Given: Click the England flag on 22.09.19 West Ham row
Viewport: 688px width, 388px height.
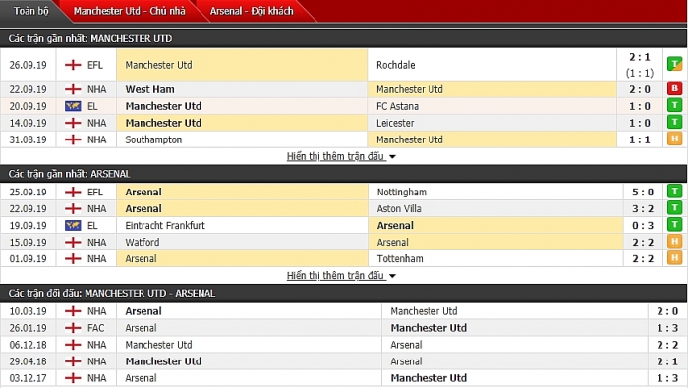Looking at the screenshot, I should click(73, 89).
